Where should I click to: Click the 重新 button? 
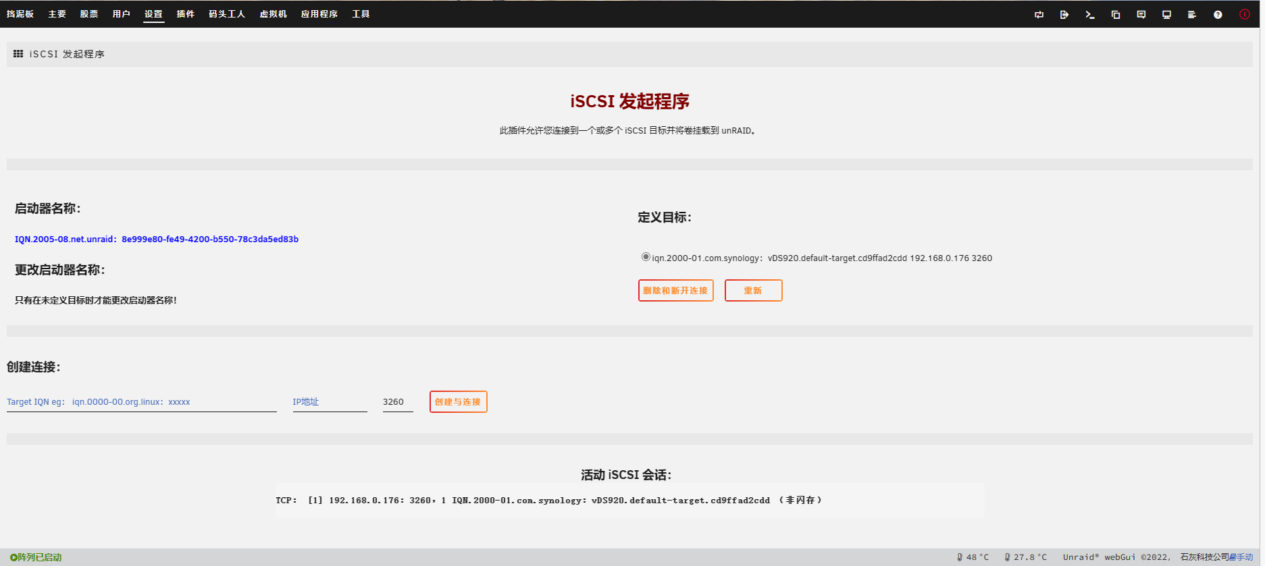pos(753,290)
